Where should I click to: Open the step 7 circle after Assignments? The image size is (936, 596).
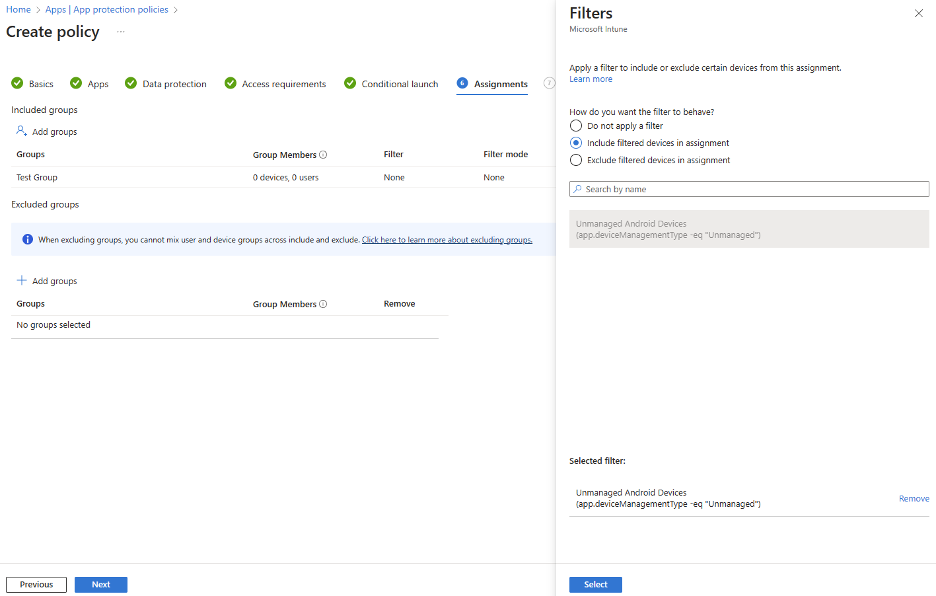(549, 83)
